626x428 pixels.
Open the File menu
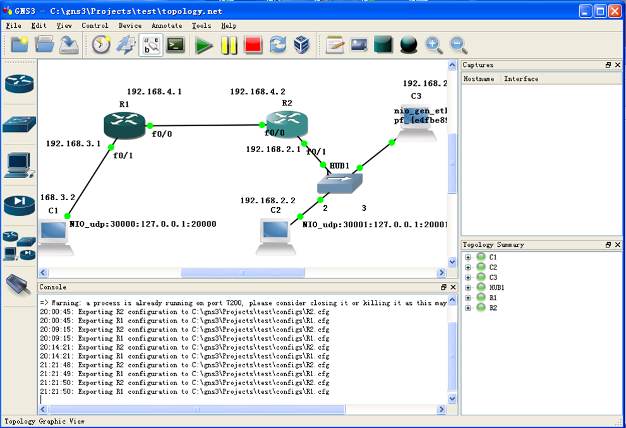[x=13, y=25]
